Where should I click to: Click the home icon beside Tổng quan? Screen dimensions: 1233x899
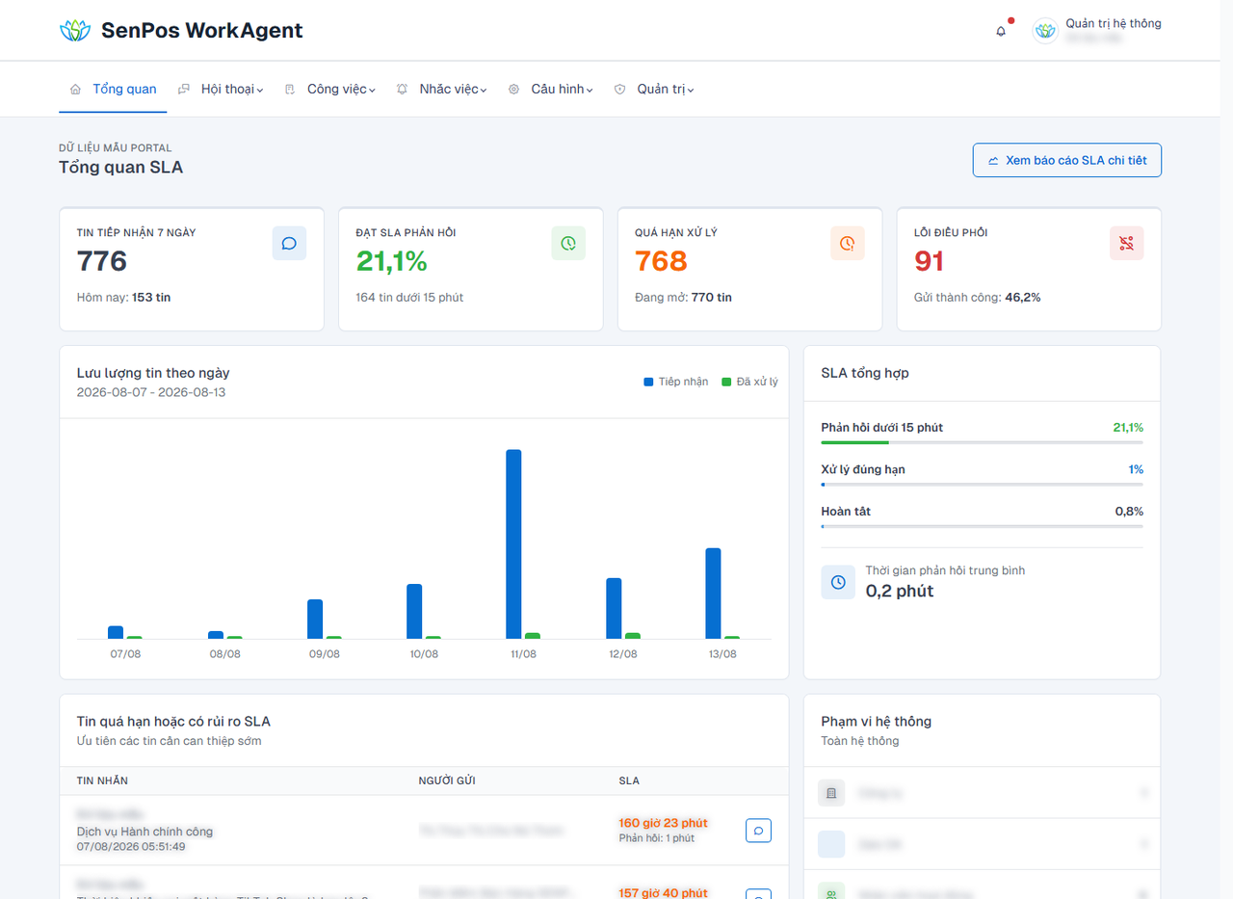(75, 89)
